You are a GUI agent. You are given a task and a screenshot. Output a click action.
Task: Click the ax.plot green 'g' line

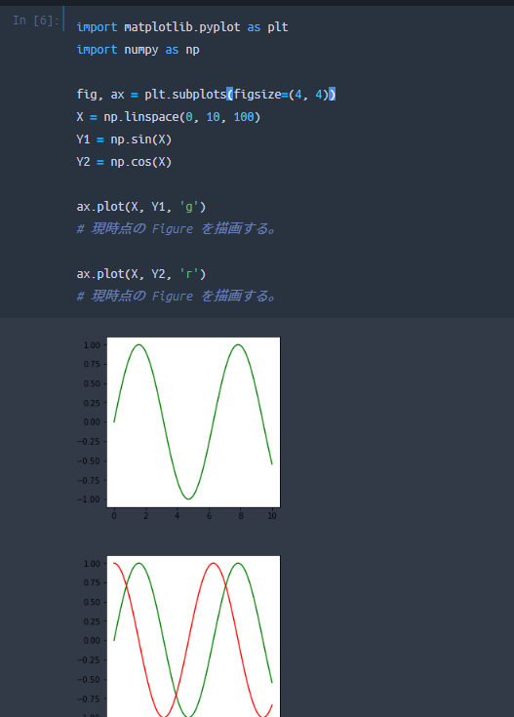pyautogui.click(x=141, y=206)
